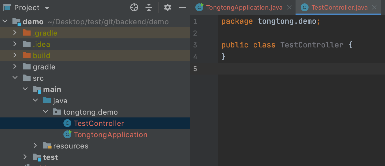Click the .gradle folder icon

tap(27, 33)
